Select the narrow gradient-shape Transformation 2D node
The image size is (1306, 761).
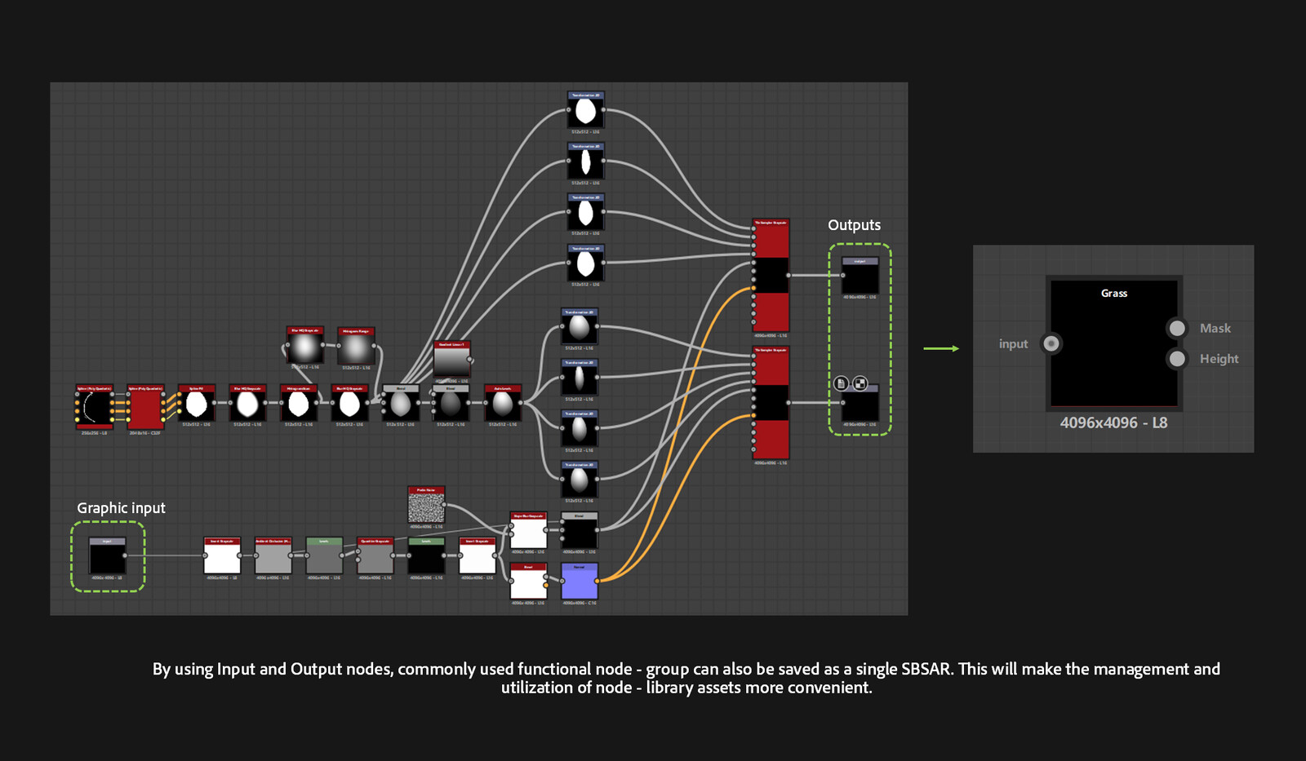tap(580, 378)
